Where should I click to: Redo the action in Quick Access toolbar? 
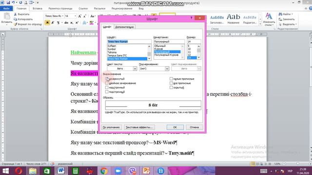coord(20,3)
